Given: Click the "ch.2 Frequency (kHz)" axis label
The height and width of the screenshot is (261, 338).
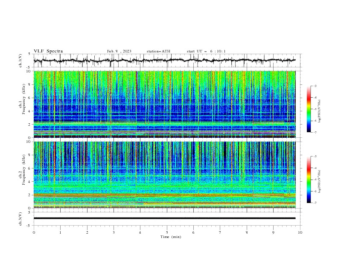Looking at the screenshot, I should (22, 169).
